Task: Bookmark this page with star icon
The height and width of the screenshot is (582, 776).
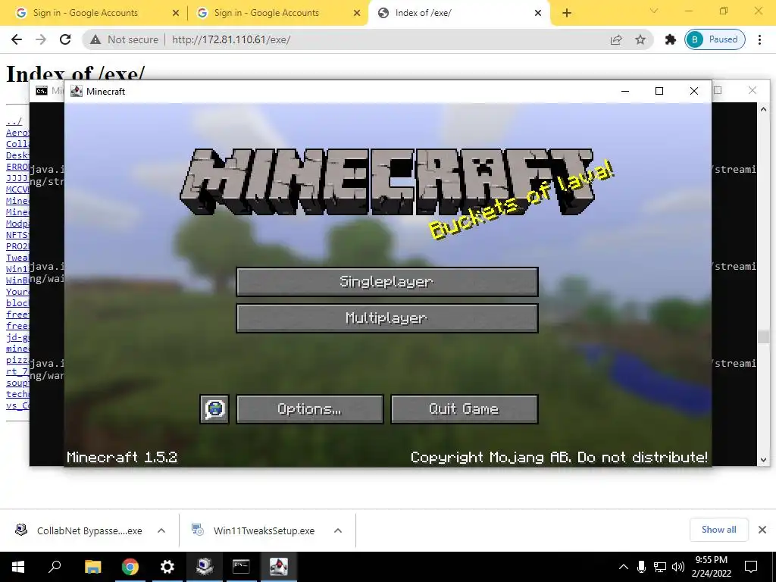Action: (640, 39)
